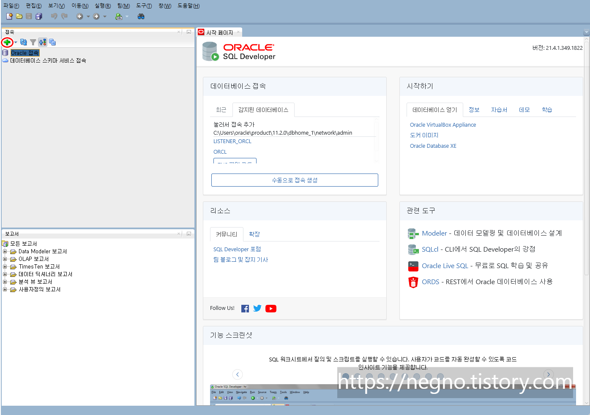
Task: Switch to the 정보 tab
Action: 474,110
